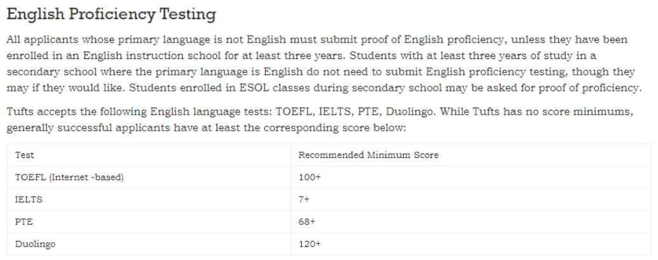Click the 120+ score value
The height and width of the screenshot is (260, 658).
click(x=310, y=244)
